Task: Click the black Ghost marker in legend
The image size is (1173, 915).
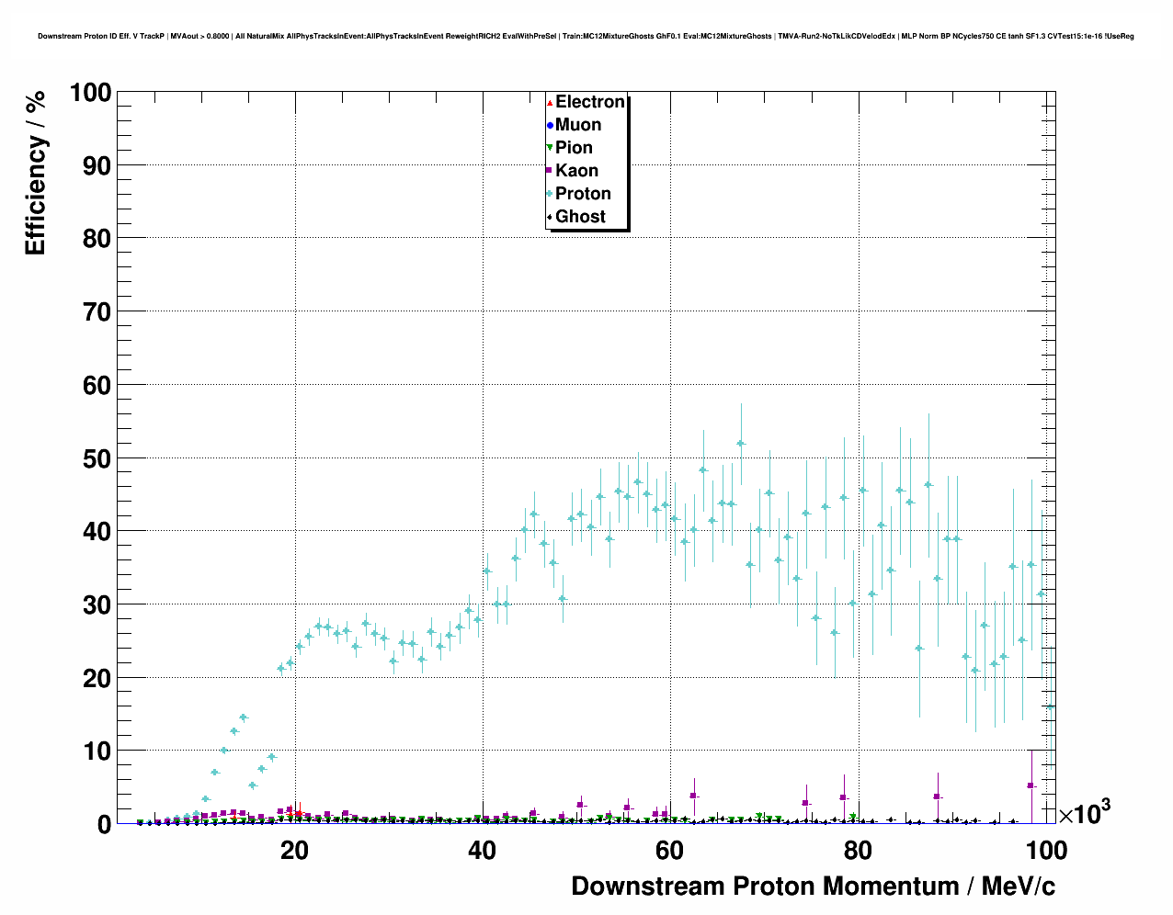Action: tap(550, 217)
